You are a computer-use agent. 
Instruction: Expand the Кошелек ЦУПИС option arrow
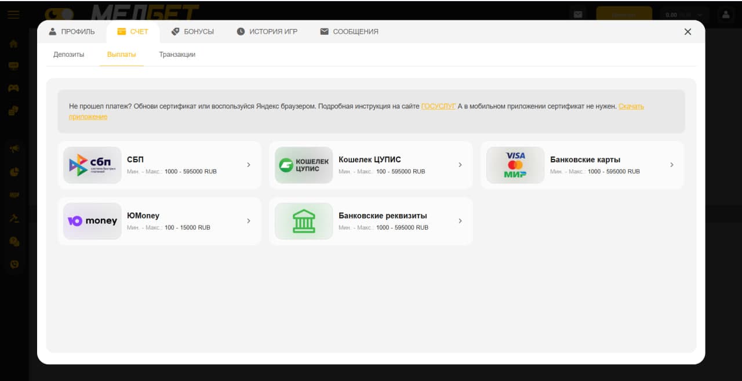[460, 165]
